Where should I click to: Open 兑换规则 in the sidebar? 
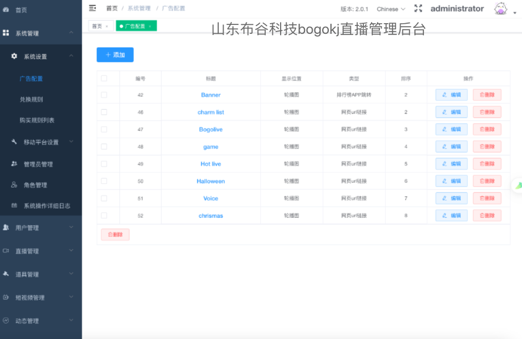point(31,100)
